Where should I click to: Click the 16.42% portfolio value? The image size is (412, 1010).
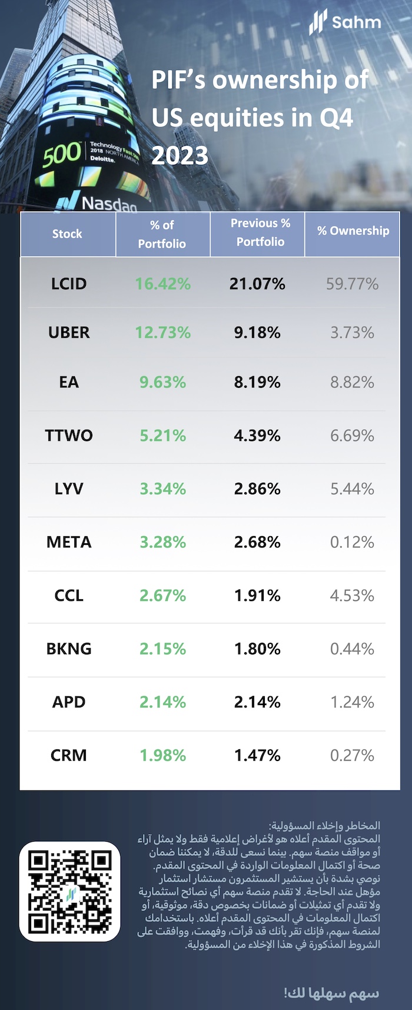(x=162, y=284)
